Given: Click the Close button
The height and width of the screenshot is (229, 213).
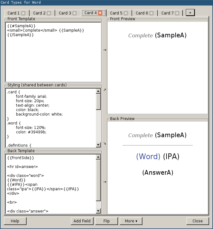Looking at the screenshot, I should click(198, 221).
